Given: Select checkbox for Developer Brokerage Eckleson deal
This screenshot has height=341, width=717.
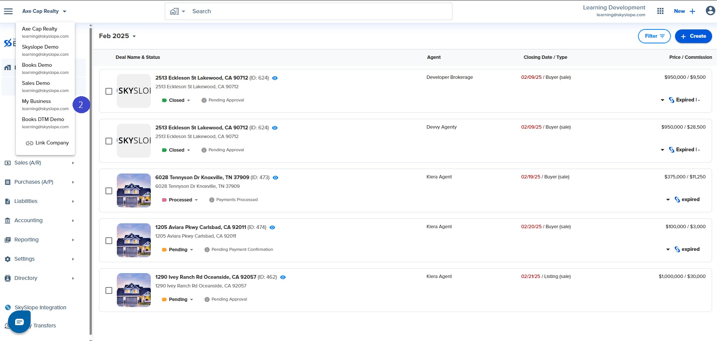Looking at the screenshot, I should click(x=109, y=91).
